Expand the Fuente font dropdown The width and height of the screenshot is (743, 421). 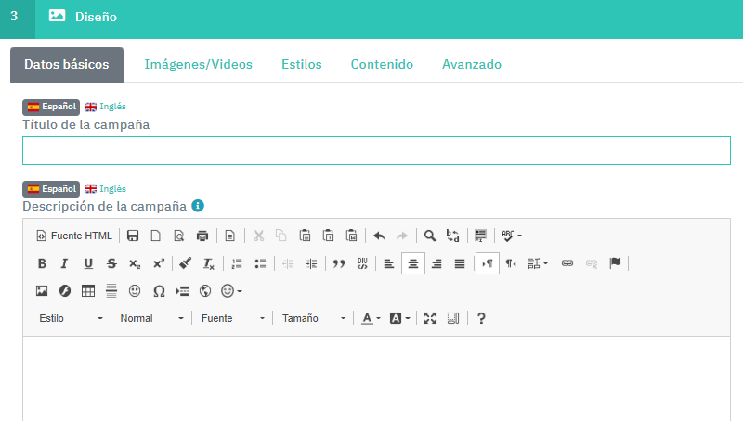(231, 318)
